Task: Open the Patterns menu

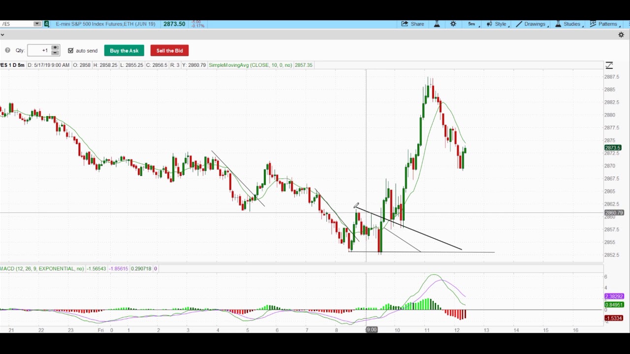Action: point(604,24)
